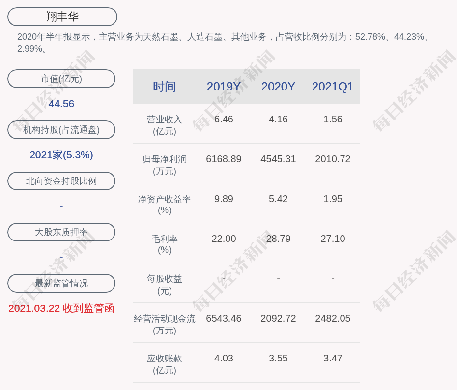Viewport: 457px width, 390px height.
Task: Select the 净资产收益率(%) row label
Action: pos(164,204)
